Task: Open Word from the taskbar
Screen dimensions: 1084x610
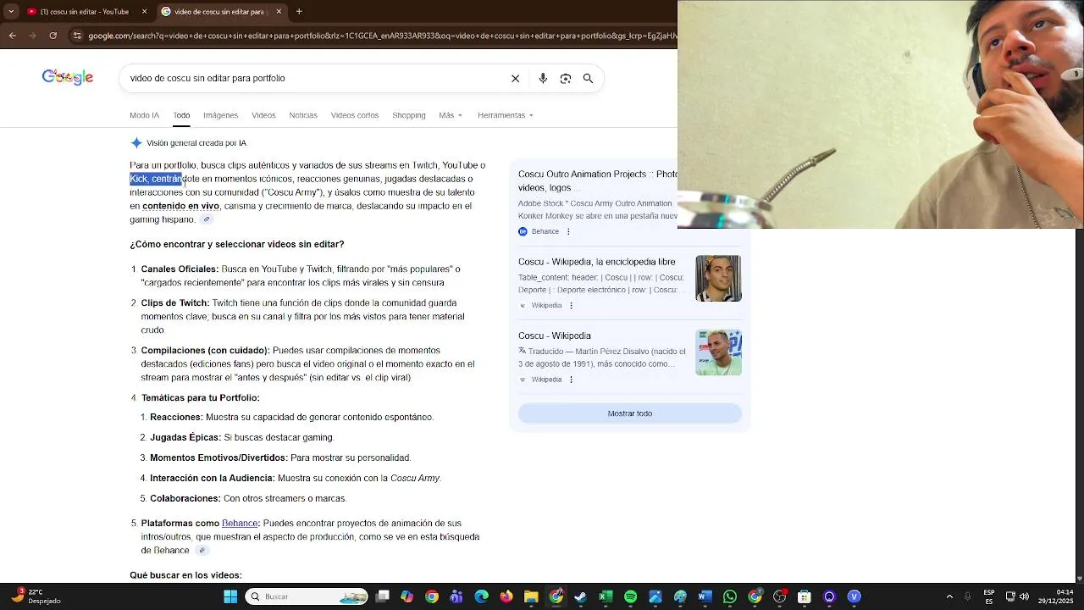Action: pyautogui.click(x=705, y=596)
